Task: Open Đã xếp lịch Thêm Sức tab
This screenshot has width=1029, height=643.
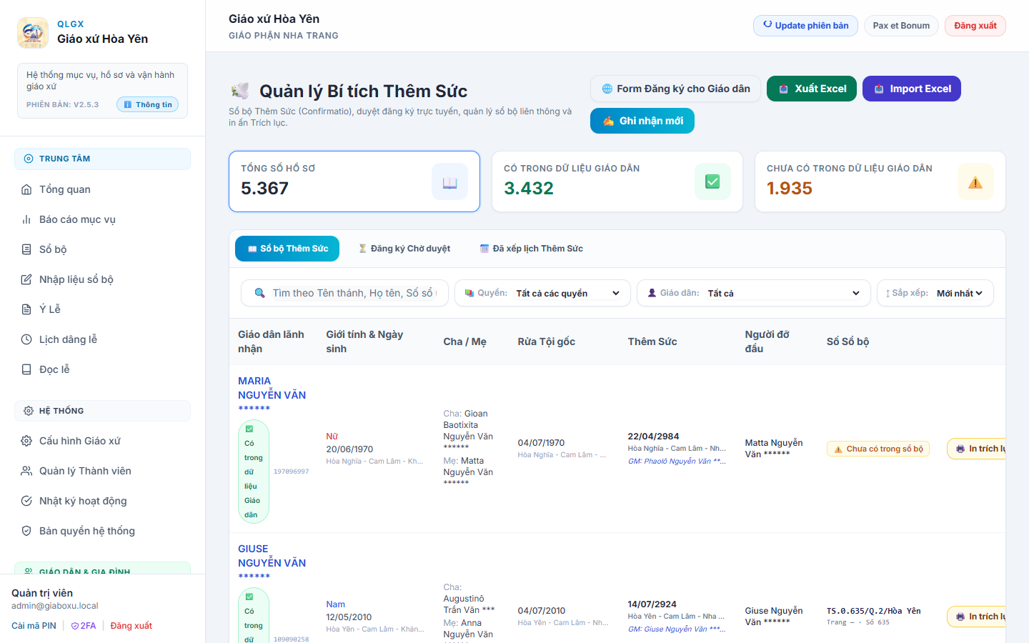Action: 531,249
